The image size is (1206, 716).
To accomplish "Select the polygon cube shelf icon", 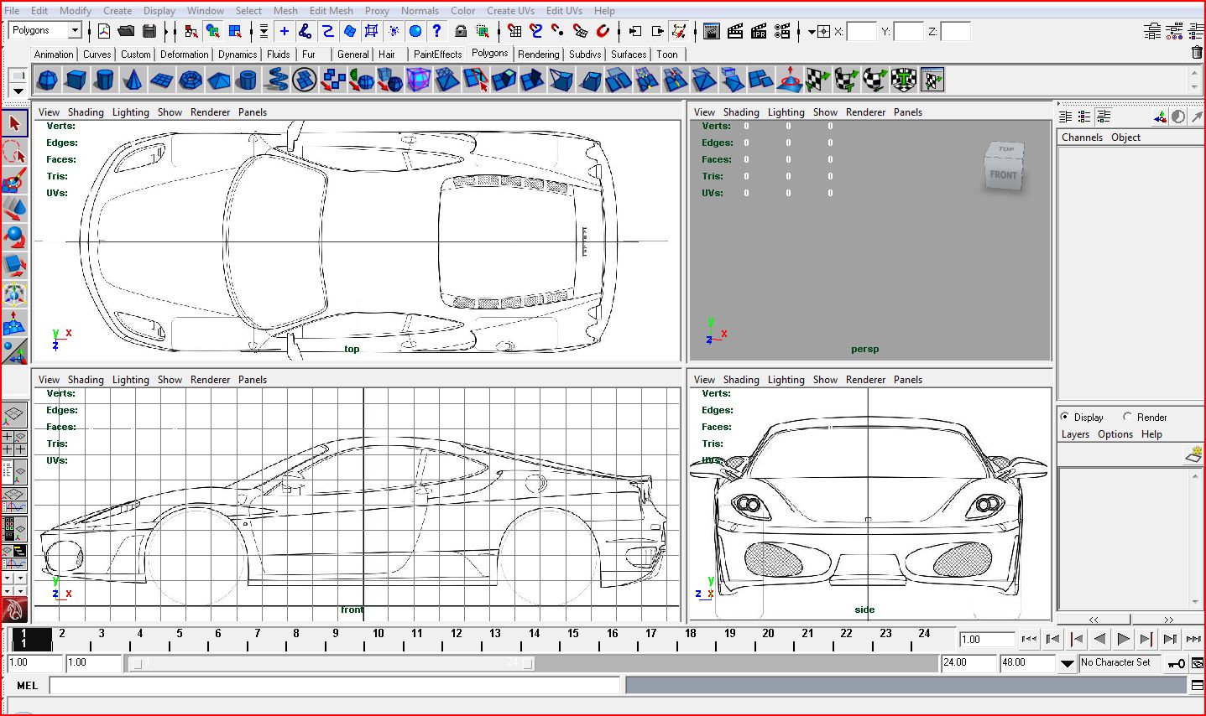I will coord(76,80).
